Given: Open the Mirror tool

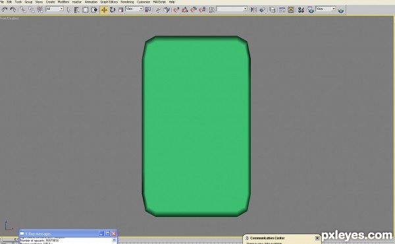Looking at the screenshot, I should 253,10.
